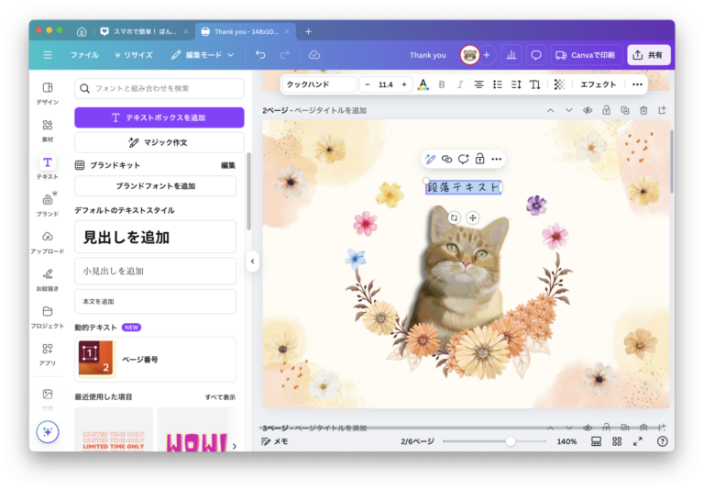Adjust the zoom slider handle
Image resolution: width=704 pixels, height=490 pixels.
click(511, 441)
